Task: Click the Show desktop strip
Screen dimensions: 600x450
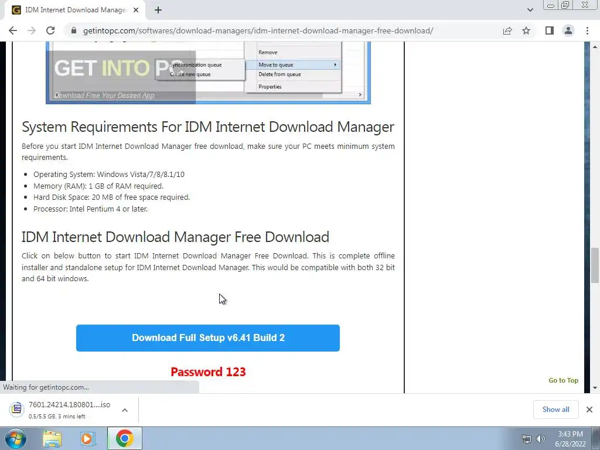Action: [596, 438]
